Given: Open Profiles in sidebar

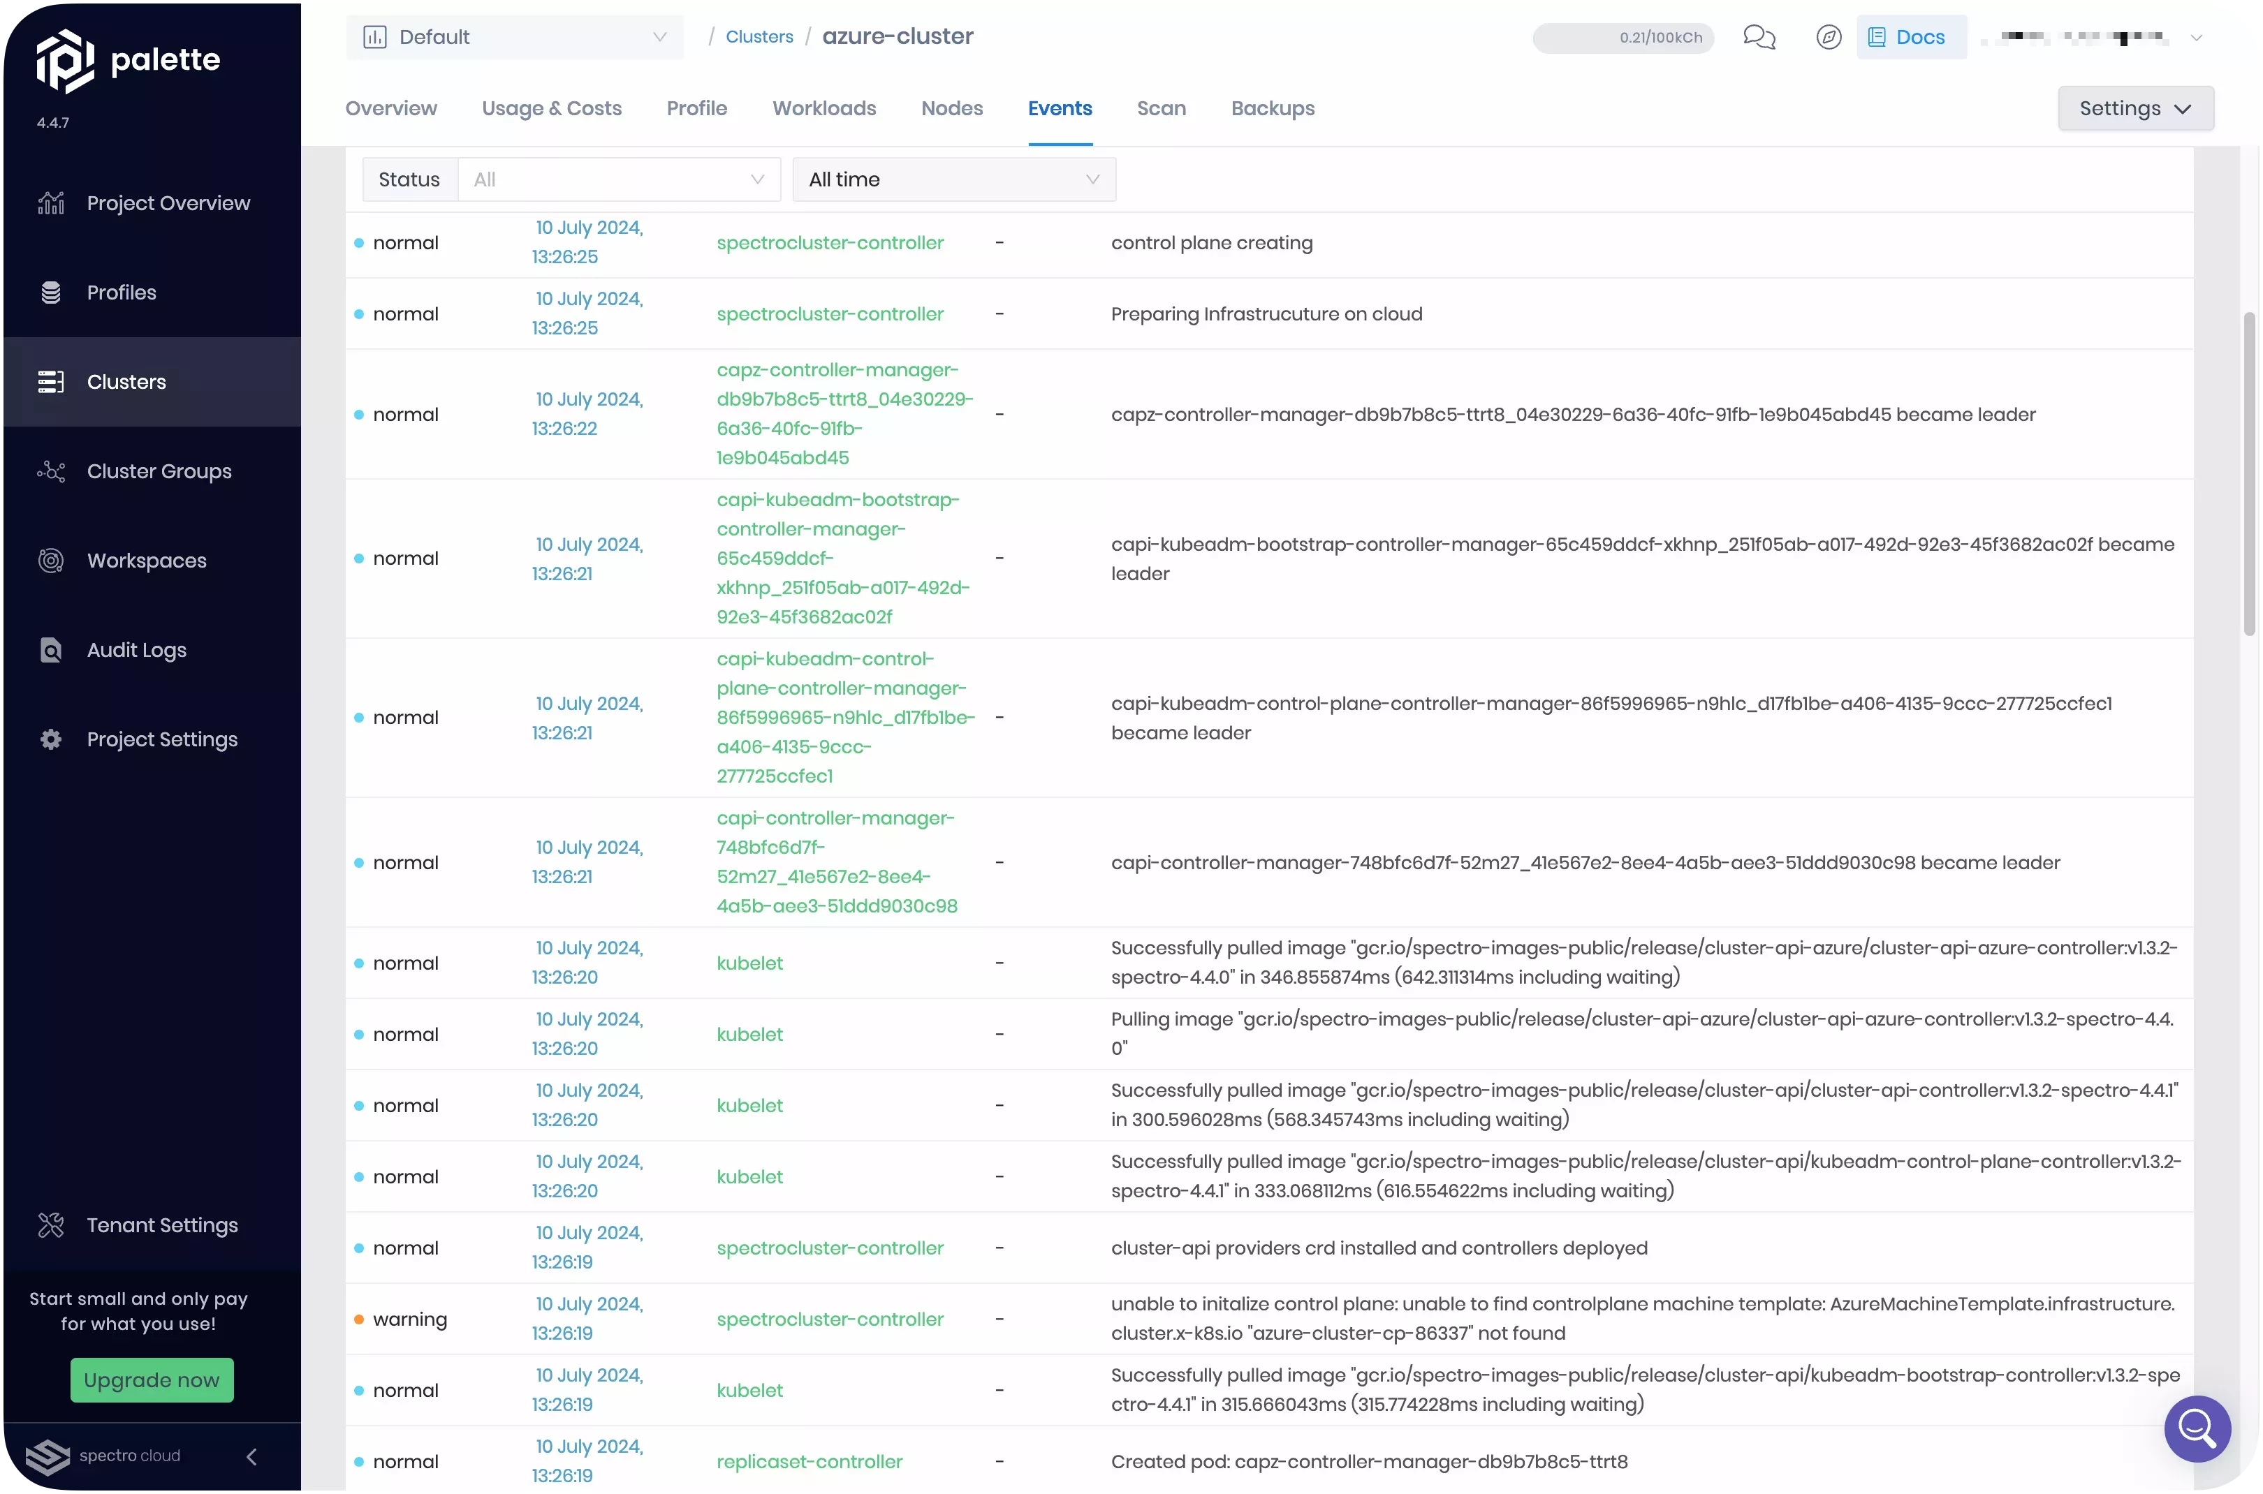Looking at the screenshot, I should tap(152, 293).
